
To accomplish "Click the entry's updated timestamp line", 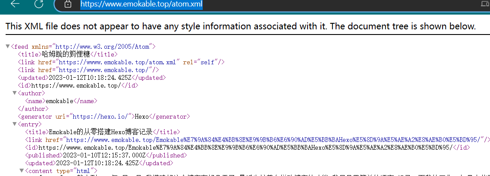I will tap(98, 163).
